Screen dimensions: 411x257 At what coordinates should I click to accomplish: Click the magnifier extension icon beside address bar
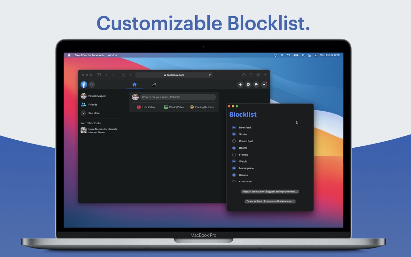coord(131,75)
